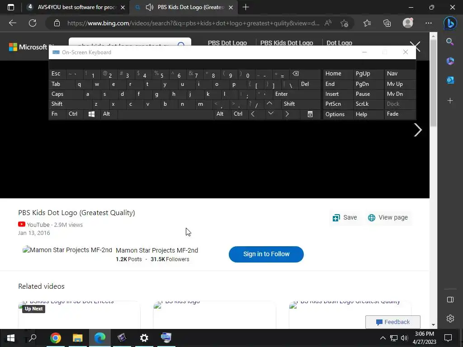Open Outlook icon in Edge sidebar
This screenshot has height=347, width=463.
point(450,80)
